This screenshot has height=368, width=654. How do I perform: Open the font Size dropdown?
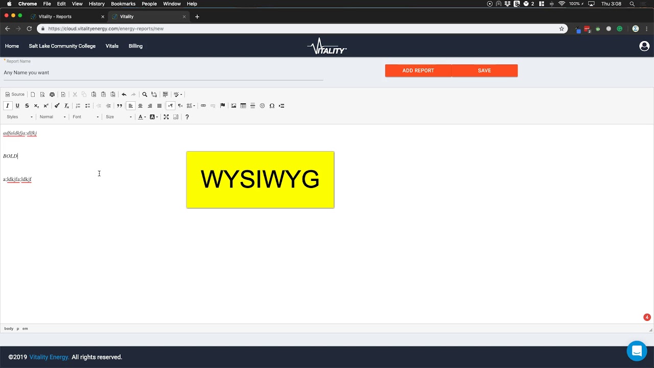(x=119, y=117)
